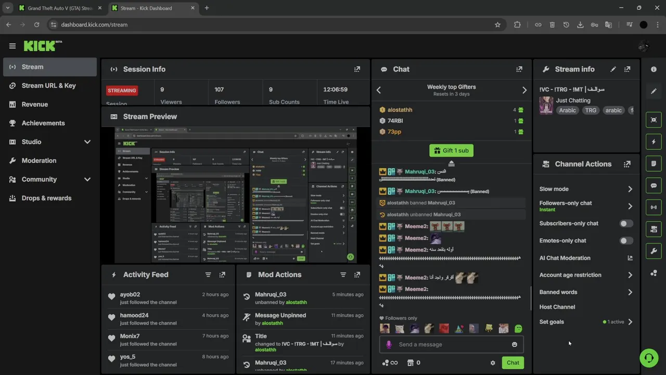Toggle the document panel icon in right sidebar
This screenshot has height=375, width=666.
click(x=654, y=164)
